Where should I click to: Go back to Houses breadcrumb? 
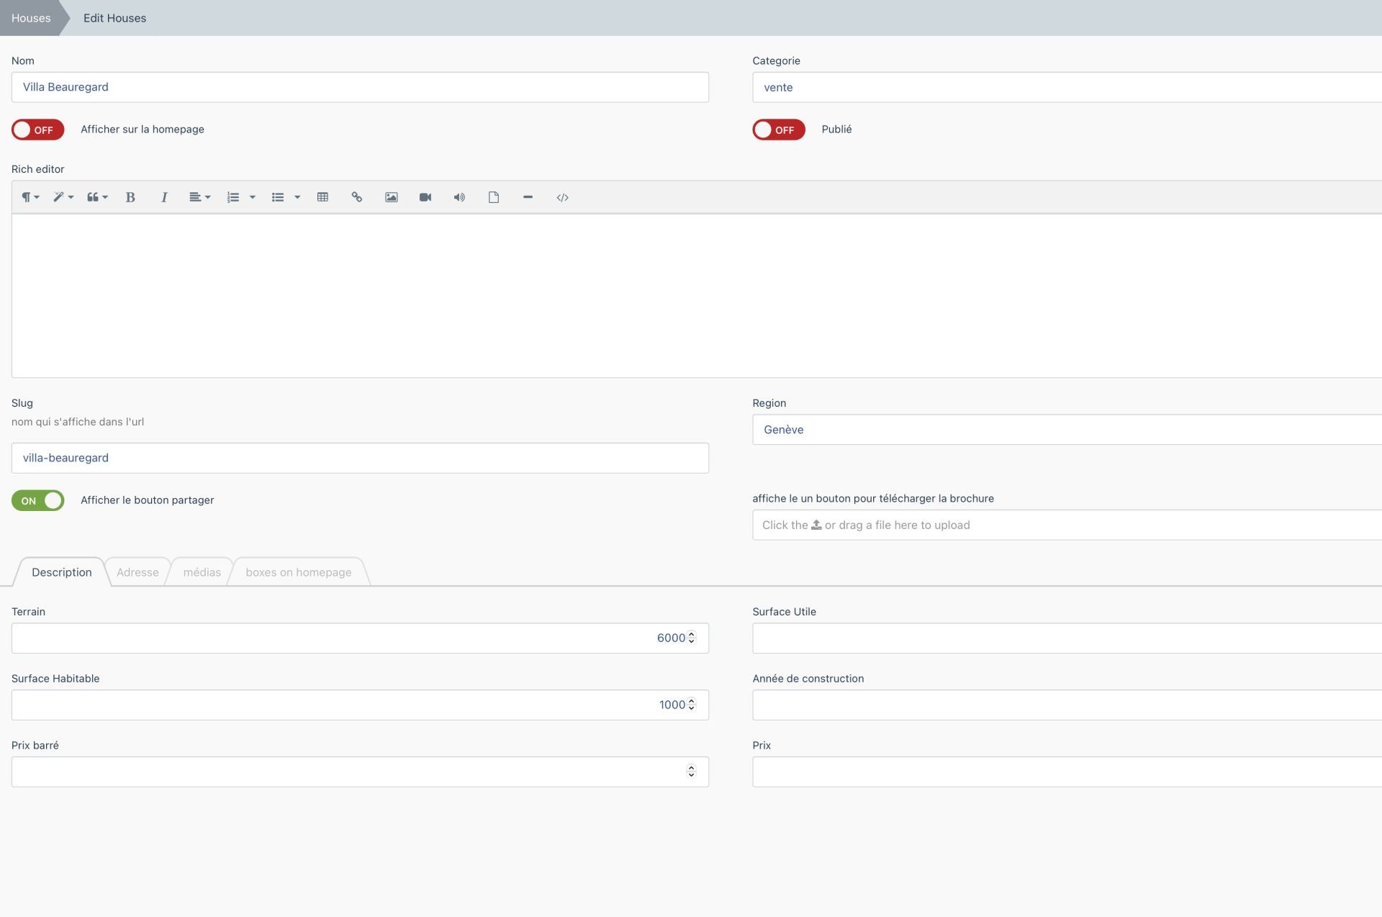point(31,18)
